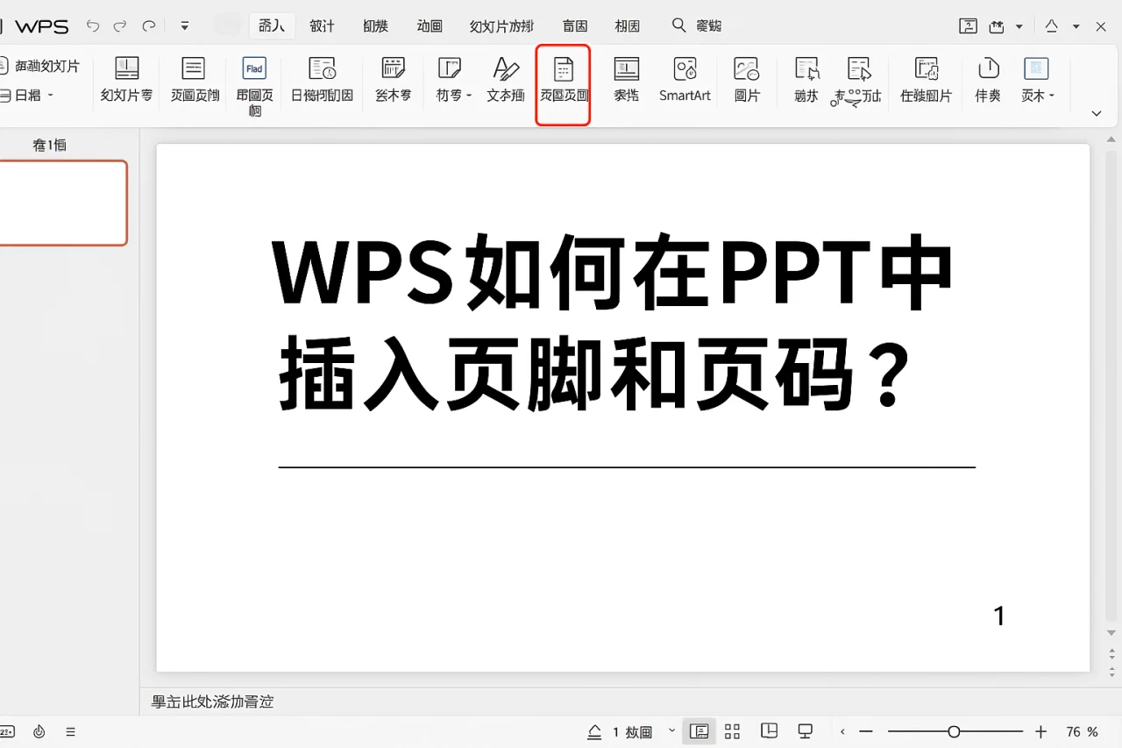The image size is (1122, 748).
Task: Click the search magnifier in the title bar
Action: click(678, 25)
